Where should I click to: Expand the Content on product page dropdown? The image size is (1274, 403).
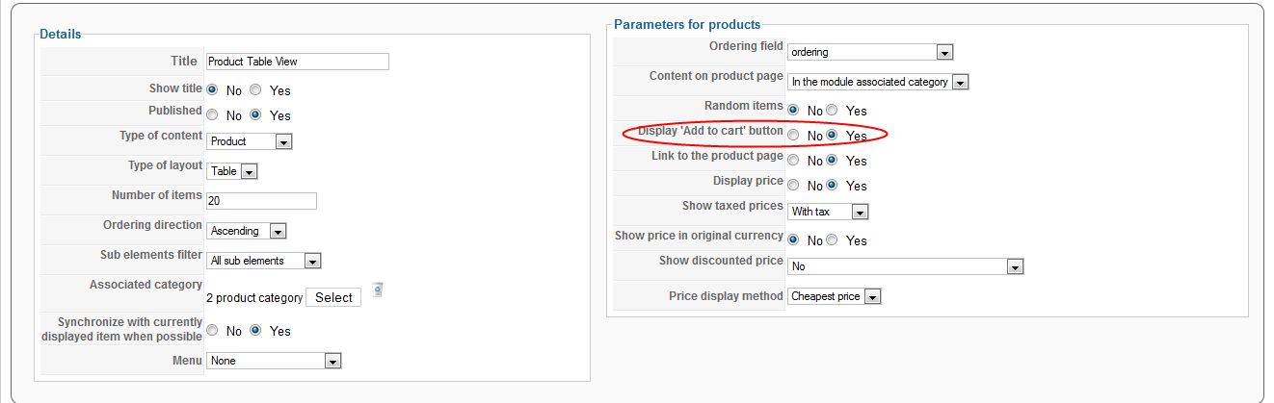878,83
